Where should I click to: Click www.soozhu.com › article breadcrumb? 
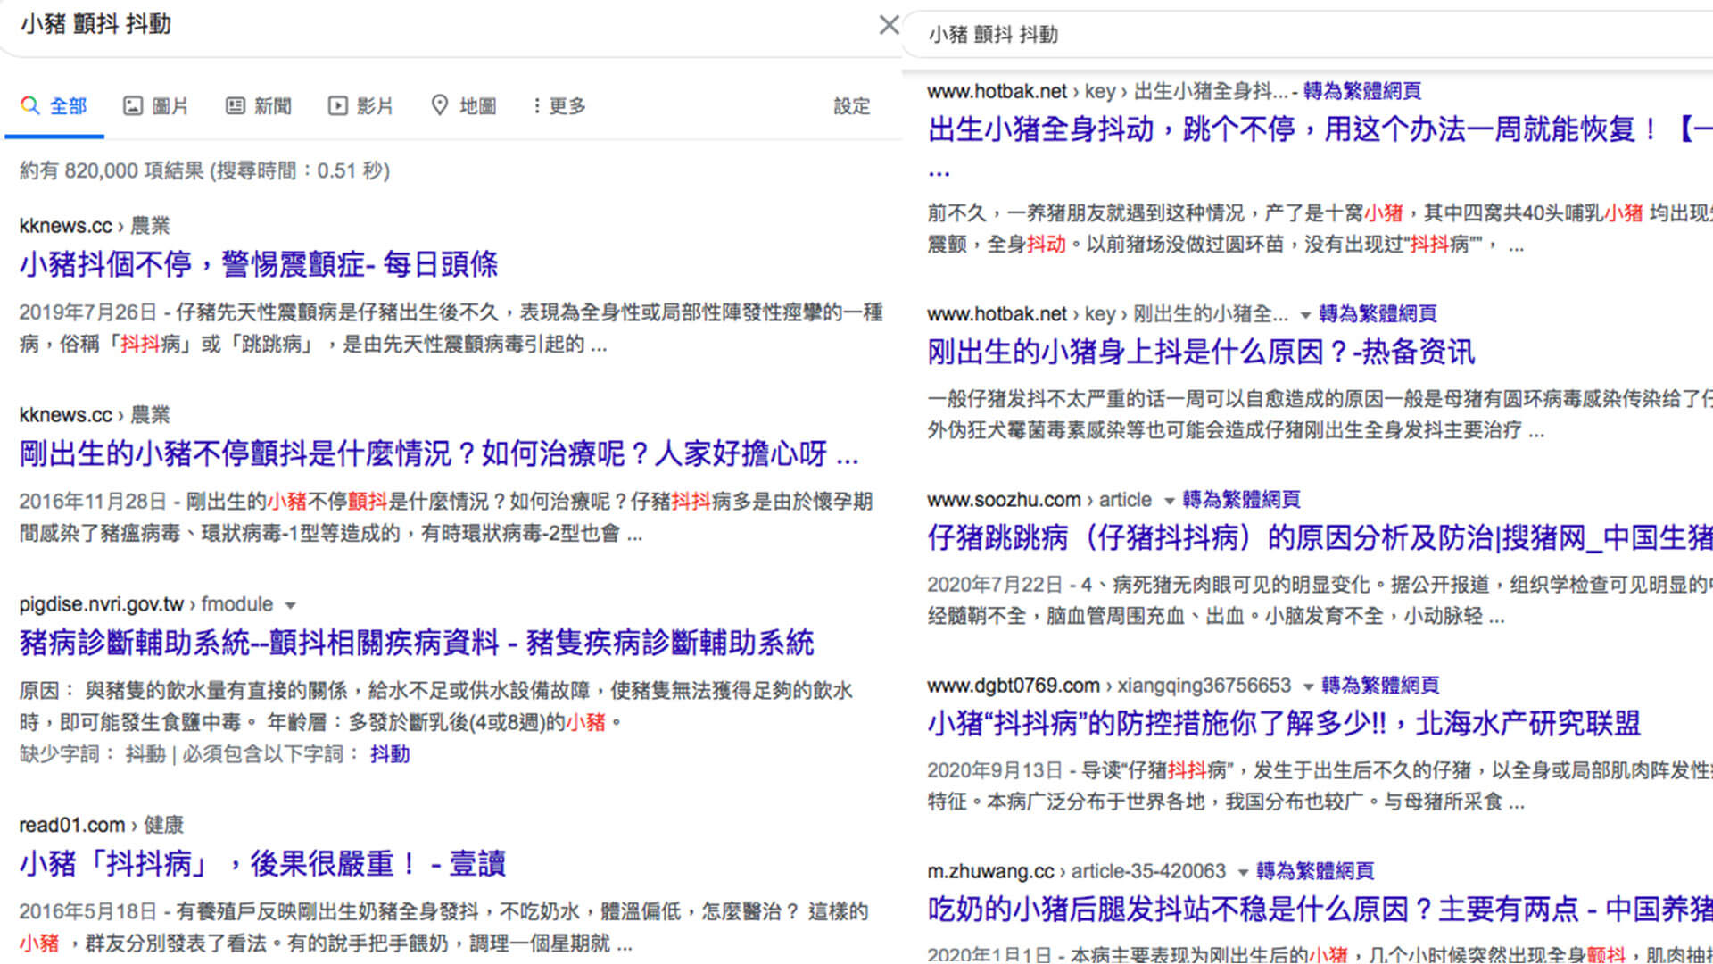[x=1039, y=500]
